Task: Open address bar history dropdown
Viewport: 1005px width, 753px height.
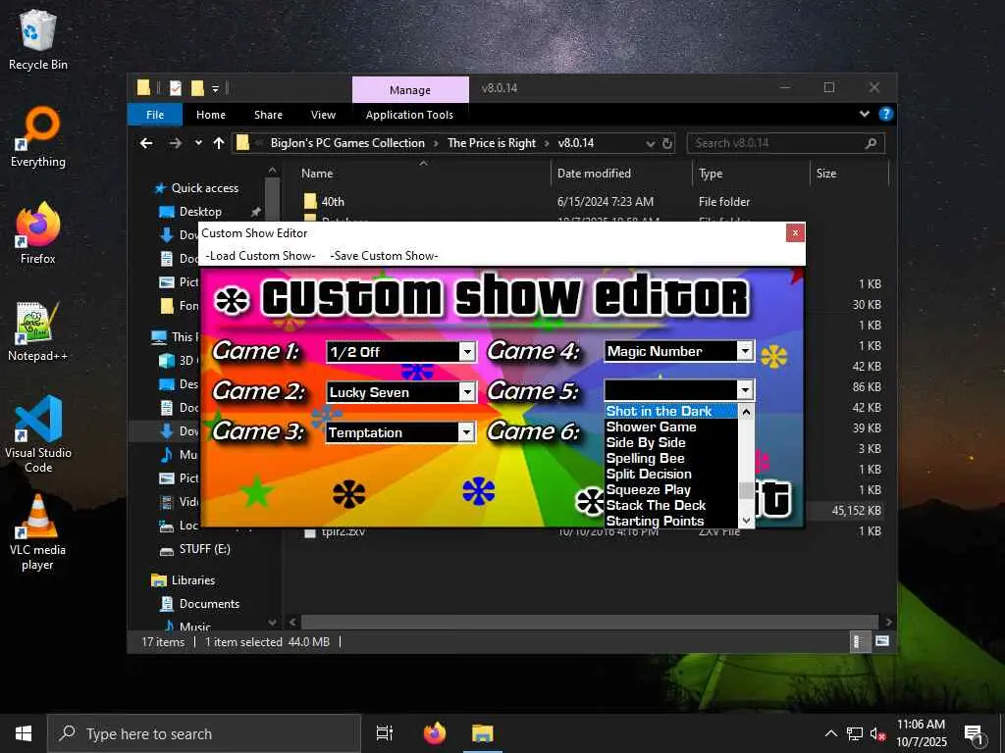Action: (651, 144)
